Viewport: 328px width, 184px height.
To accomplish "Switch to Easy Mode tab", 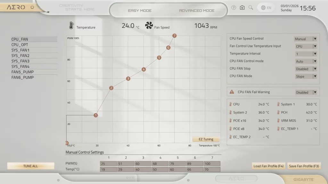I will pyautogui.click(x=140, y=11).
